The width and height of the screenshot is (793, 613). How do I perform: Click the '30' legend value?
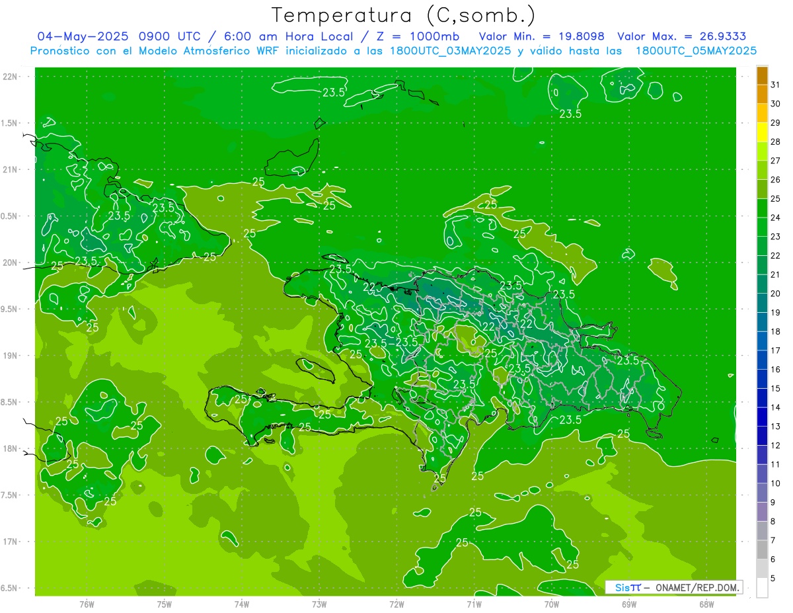(x=776, y=104)
